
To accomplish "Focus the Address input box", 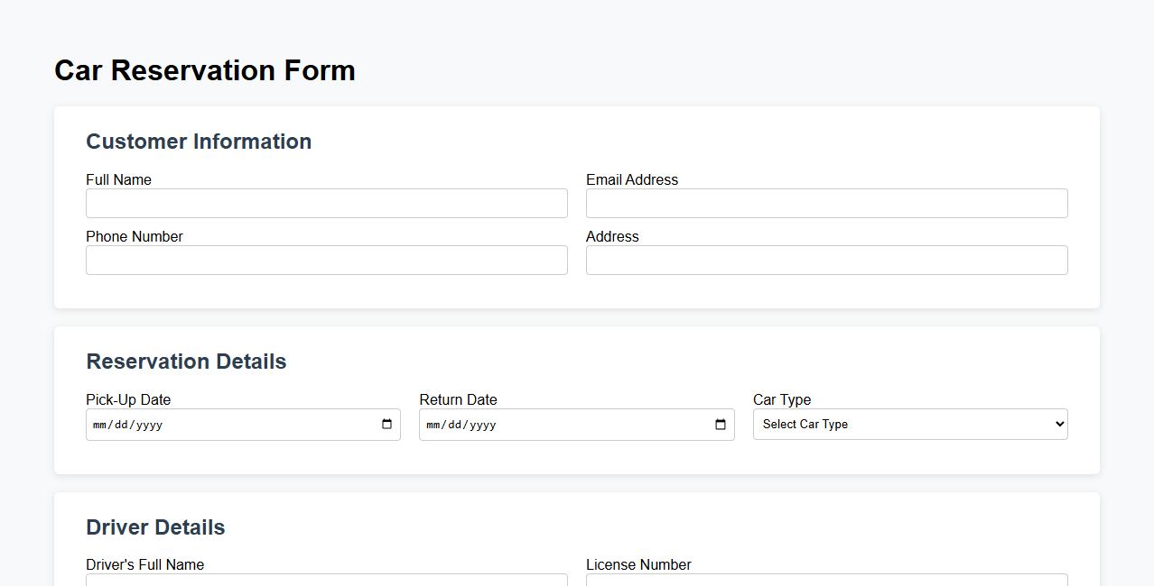I will pyautogui.click(x=826, y=260).
